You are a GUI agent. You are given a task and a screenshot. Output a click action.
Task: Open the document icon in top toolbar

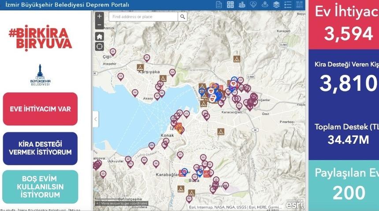click(x=219, y=5)
